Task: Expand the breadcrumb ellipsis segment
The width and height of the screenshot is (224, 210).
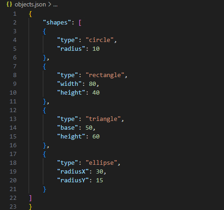Action: (55, 5)
